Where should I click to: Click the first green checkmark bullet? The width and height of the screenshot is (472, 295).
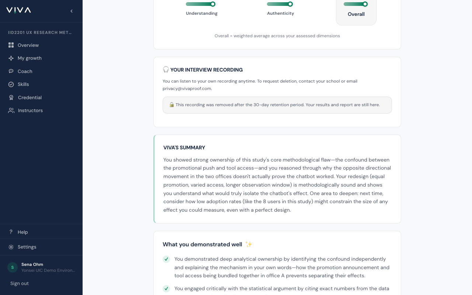[x=166, y=259]
